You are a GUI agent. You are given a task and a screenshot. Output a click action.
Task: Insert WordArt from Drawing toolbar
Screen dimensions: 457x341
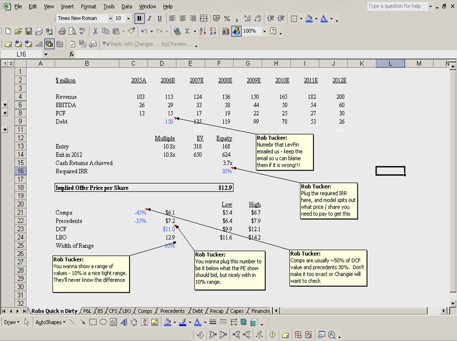[x=123, y=322]
